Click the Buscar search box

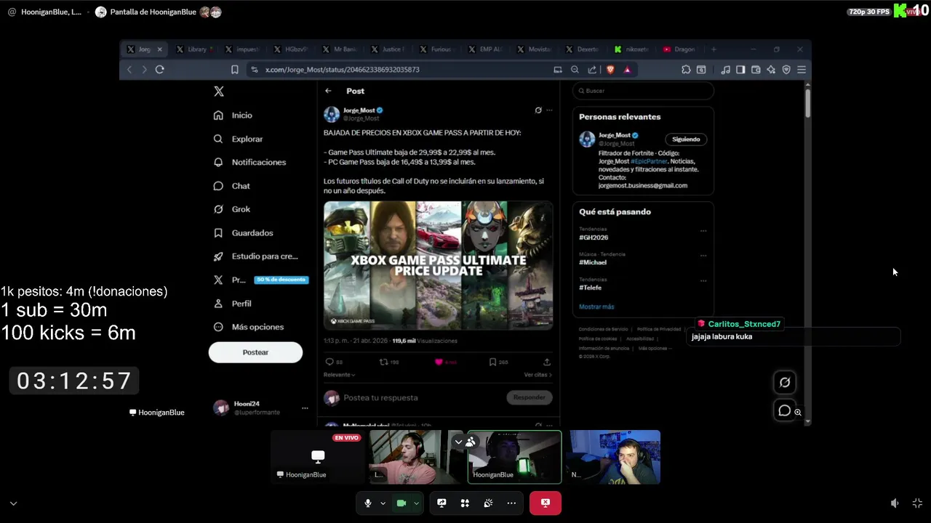click(643, 91)
